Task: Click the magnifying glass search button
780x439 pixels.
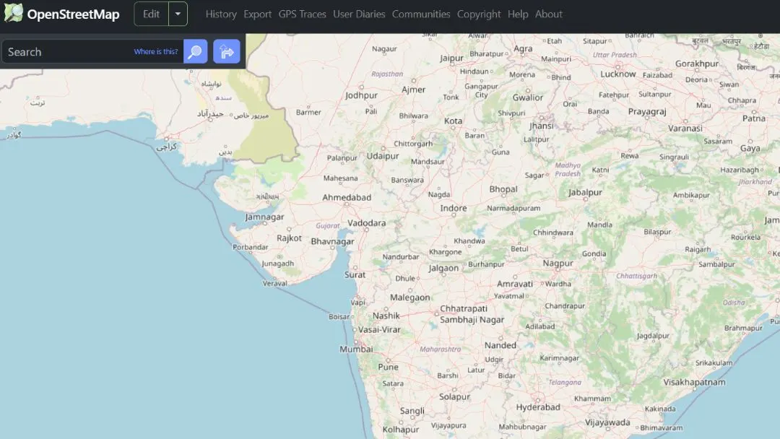Action: [x=195, y=52]
